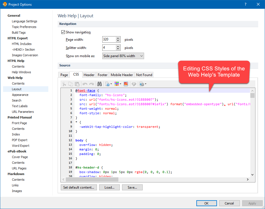Decrease Page width with down arrow

click(118, 41)
